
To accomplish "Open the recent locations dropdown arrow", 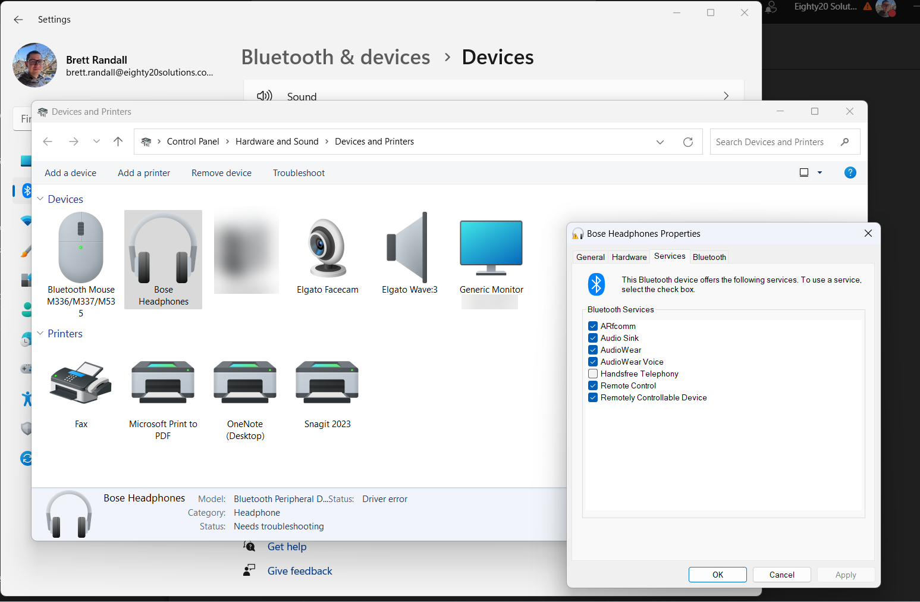I will pos(96,142).
